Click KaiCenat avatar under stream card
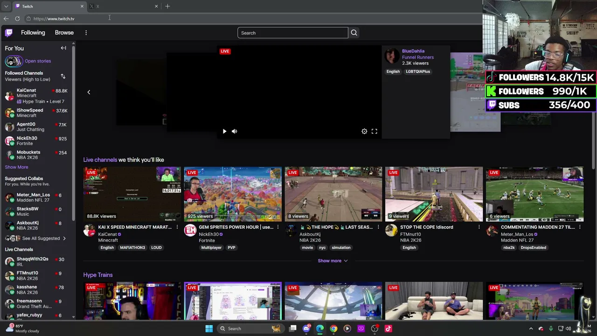Viewport: 597px width, 336px height. (89, 231)
